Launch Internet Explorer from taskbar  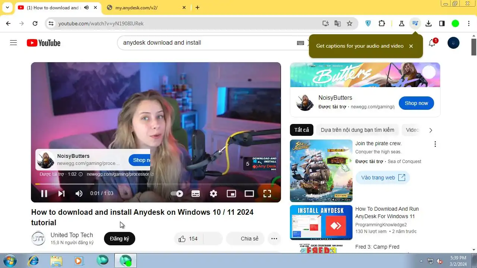pos(34,261)
